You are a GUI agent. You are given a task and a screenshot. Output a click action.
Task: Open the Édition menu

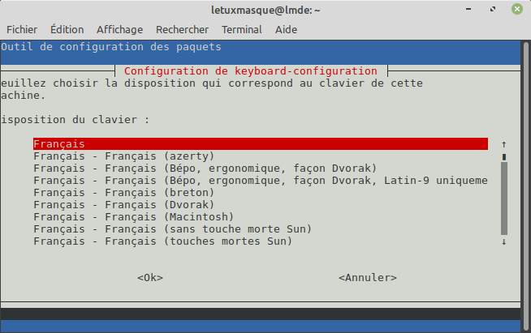coord(67,29)
